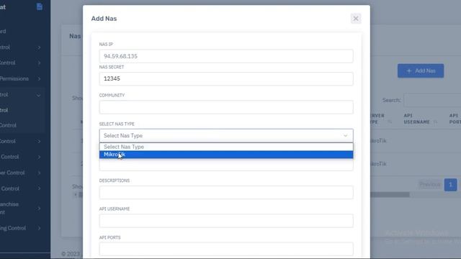Click the API Username input field
The height and width of the screenshot is (259, 461).
(226, 221)
